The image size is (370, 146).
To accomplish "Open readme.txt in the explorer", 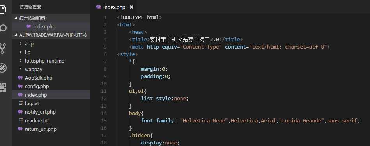I will coord(51,121).
